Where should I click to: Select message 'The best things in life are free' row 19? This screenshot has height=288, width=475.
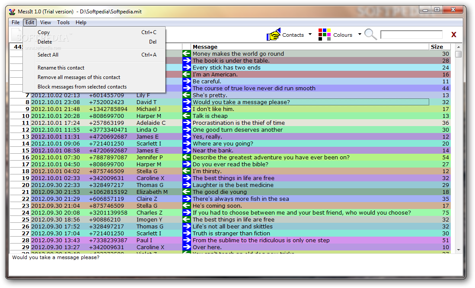point(233,178)
